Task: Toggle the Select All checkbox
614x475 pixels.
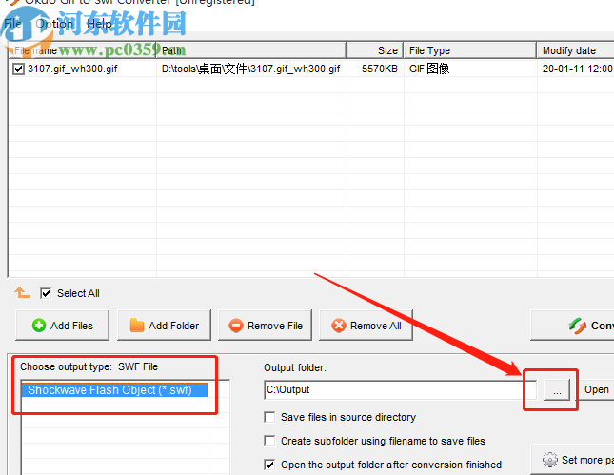Action: coord(46,293)
